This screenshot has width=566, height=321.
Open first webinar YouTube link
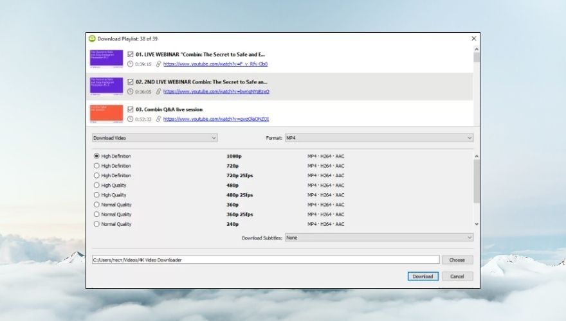pyautogui.click(x=215, y=64)
